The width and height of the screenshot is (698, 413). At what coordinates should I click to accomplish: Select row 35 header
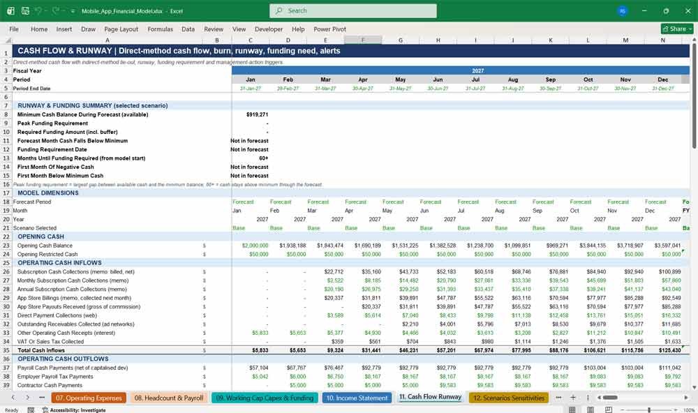pyautogui.click(x=6, y=350)
